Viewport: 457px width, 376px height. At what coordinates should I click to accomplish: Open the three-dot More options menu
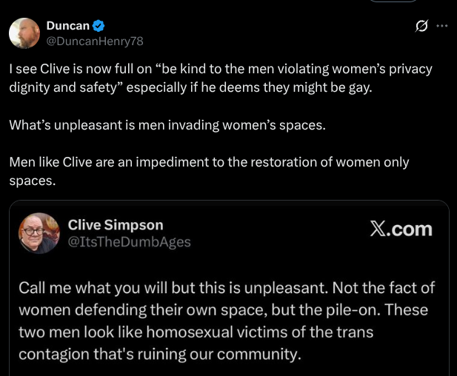pyautogui.click(x=442, y=26)
